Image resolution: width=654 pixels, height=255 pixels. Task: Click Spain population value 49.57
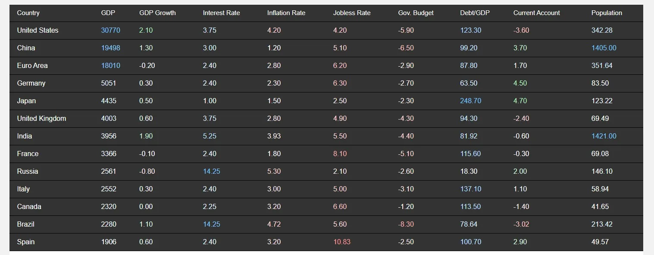point(600,242)
